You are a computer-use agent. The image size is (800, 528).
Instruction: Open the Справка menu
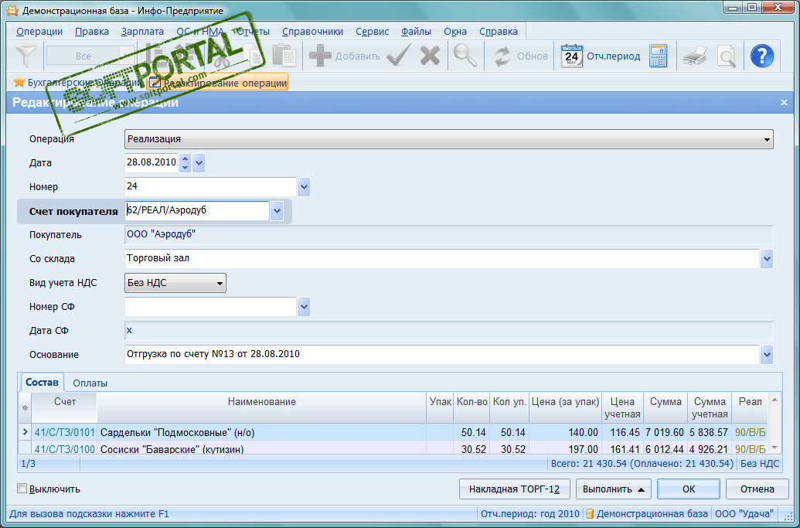[499, 32]
